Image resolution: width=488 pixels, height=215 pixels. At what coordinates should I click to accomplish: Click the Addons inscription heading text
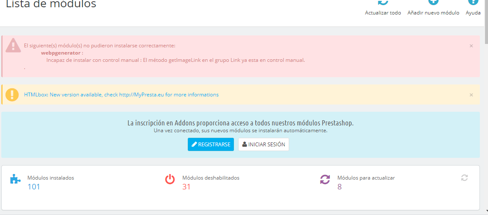pyautogui.click(x=240, y=123)
